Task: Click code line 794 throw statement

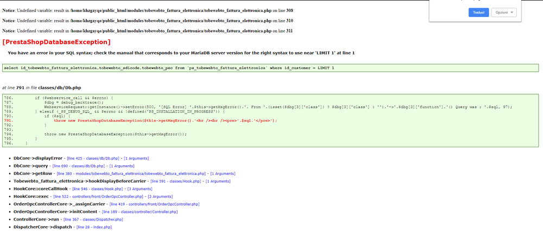Action: point(115,134)
